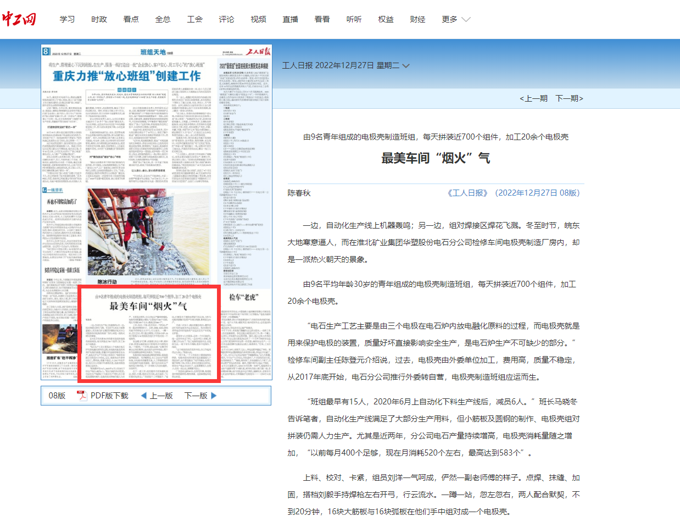
Task: Click the 《工人日报》 source link
Action: [x=468, y=193]
